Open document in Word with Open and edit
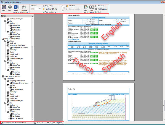 click(16, 7)
